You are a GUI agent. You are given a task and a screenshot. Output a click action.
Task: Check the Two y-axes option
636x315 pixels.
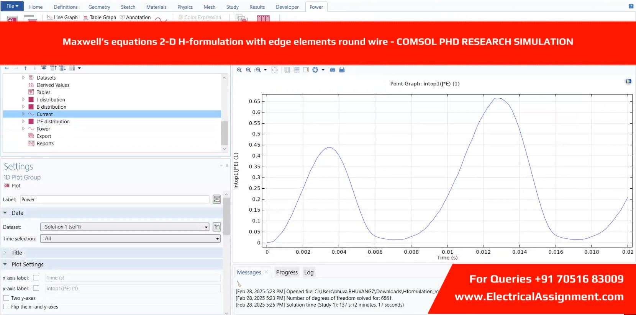click(6, 298)
